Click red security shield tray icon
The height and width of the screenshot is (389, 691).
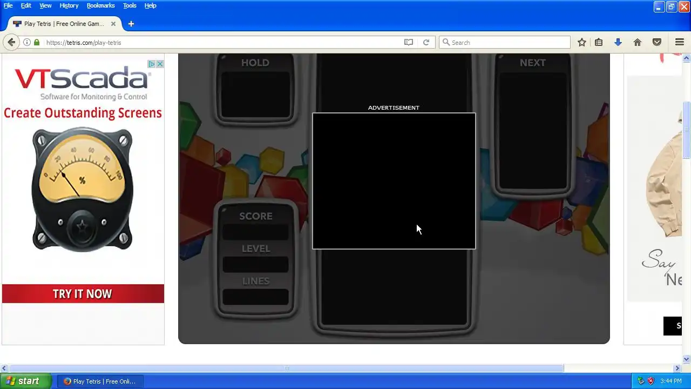click(x=651, y=381)
